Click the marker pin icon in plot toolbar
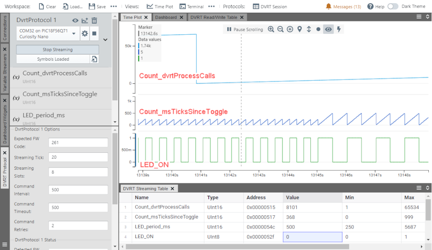Image resolution: width=432 pixels, height=250 pixels. click(x=299, y=29)
